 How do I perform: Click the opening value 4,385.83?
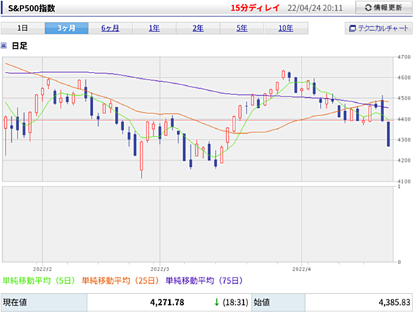(395, 302)
